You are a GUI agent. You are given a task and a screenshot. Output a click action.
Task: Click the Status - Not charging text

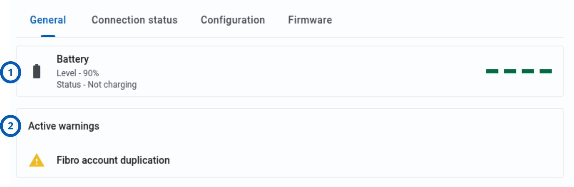tap(96, 84)
